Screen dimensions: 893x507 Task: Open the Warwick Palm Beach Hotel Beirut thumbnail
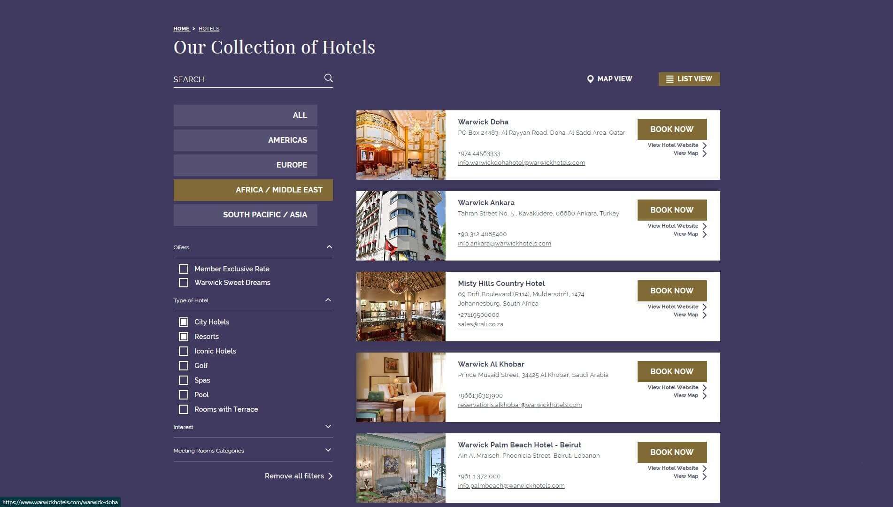click(x=400, y=468)
